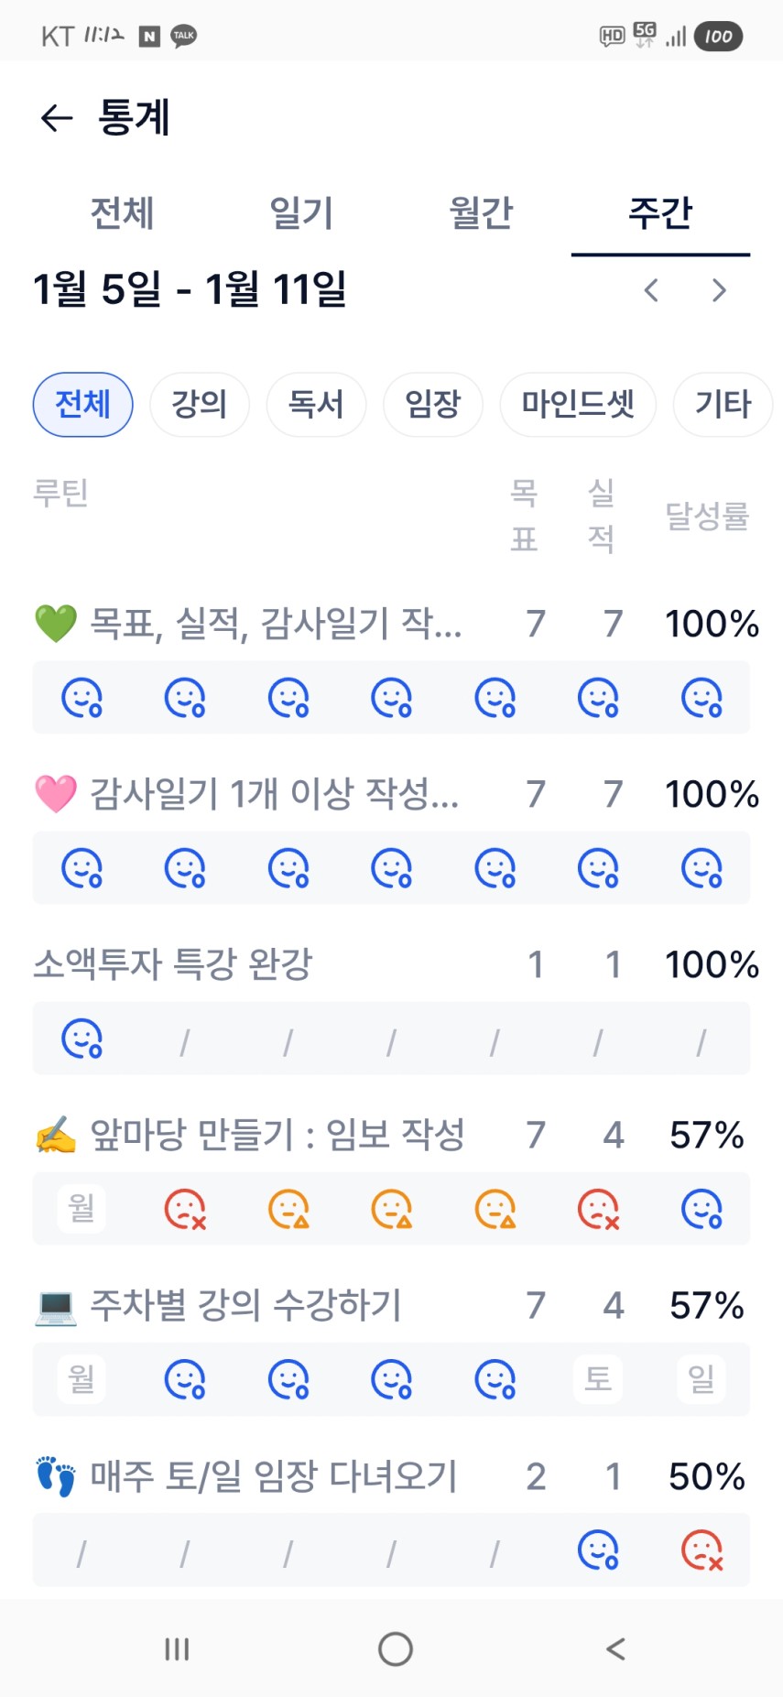Open the 소액투자 특강 완강 routine
This screenshot has height=1697, width=783.
click(173, 964)
